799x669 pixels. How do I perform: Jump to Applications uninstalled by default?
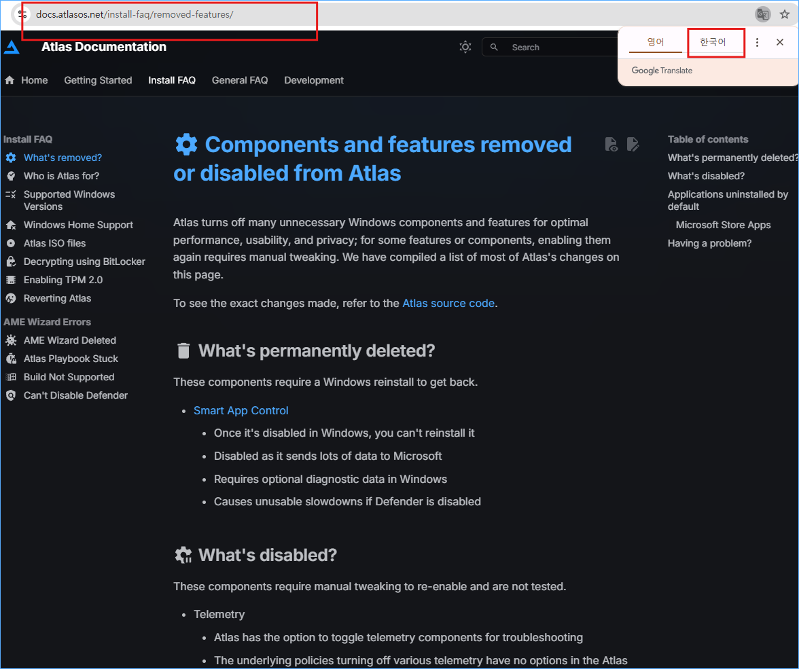(728, 201)
